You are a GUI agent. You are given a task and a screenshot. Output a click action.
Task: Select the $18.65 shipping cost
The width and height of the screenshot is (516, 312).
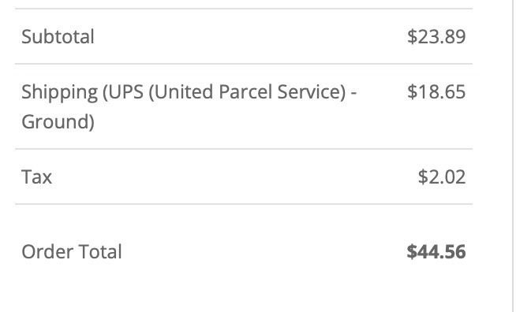[x=436, y=91]
